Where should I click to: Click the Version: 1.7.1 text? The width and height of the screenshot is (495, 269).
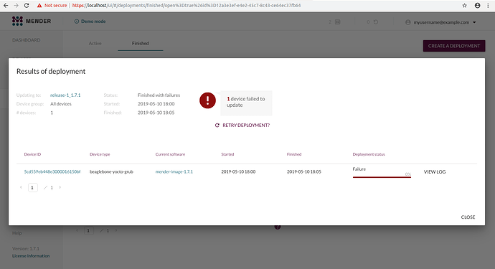click(x=26, y=248)
